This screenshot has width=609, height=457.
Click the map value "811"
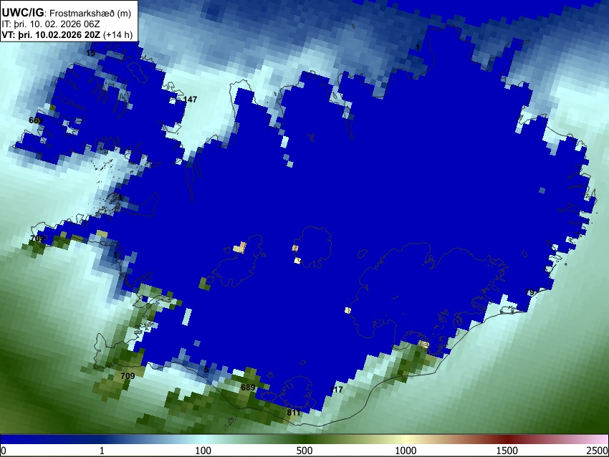click(x=294, y=413)
